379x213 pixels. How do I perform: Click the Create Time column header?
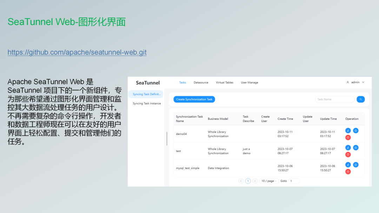[x=285, y=119]
